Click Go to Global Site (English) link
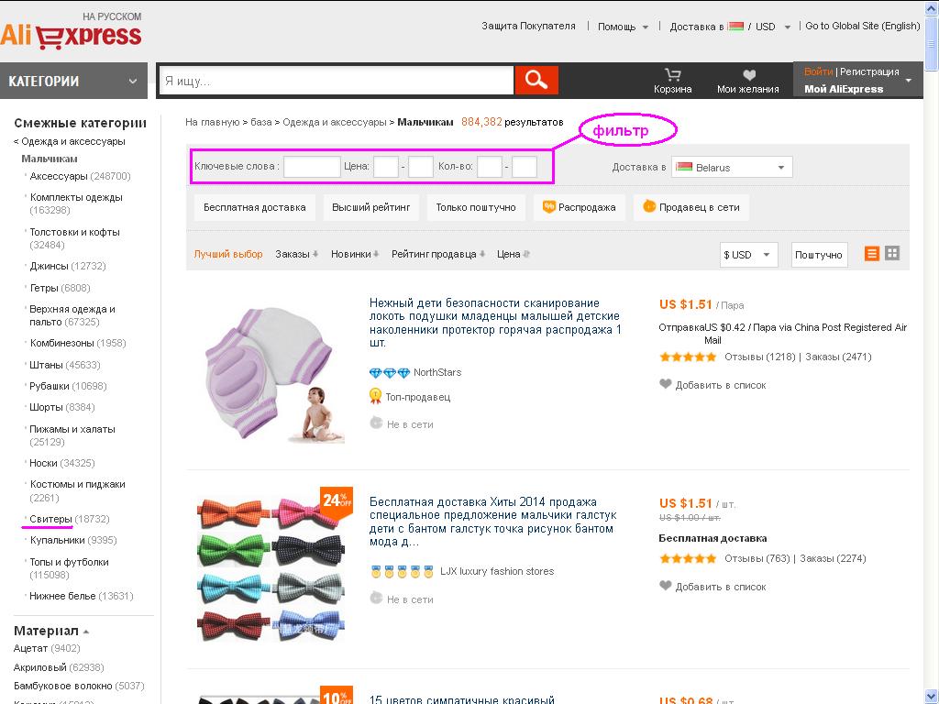This screenshot has height=704, width=939. (x=862, y=26)
